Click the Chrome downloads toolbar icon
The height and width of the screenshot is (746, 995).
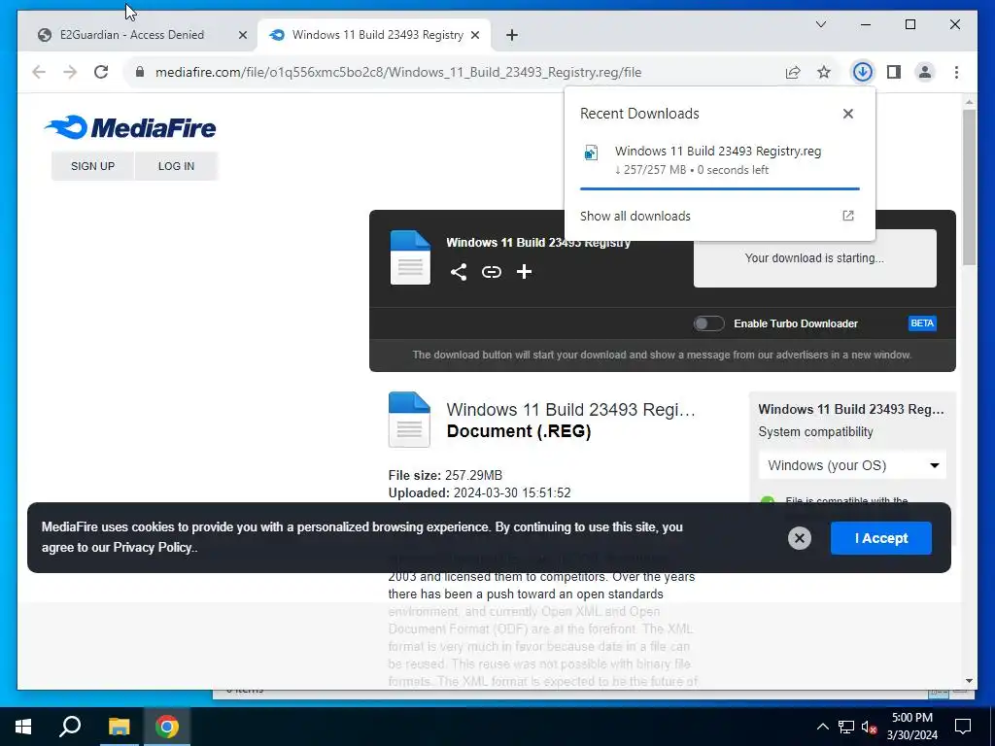(x=862, y=72)
